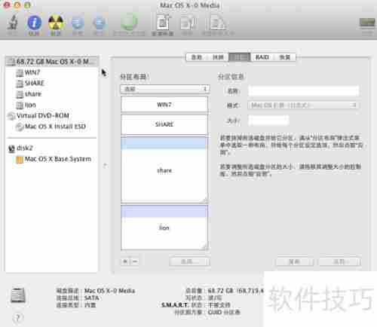The width and height of the screenshot is (377, 327).
Task: Click the Options button below the partition layout
Action: point(189,261)
